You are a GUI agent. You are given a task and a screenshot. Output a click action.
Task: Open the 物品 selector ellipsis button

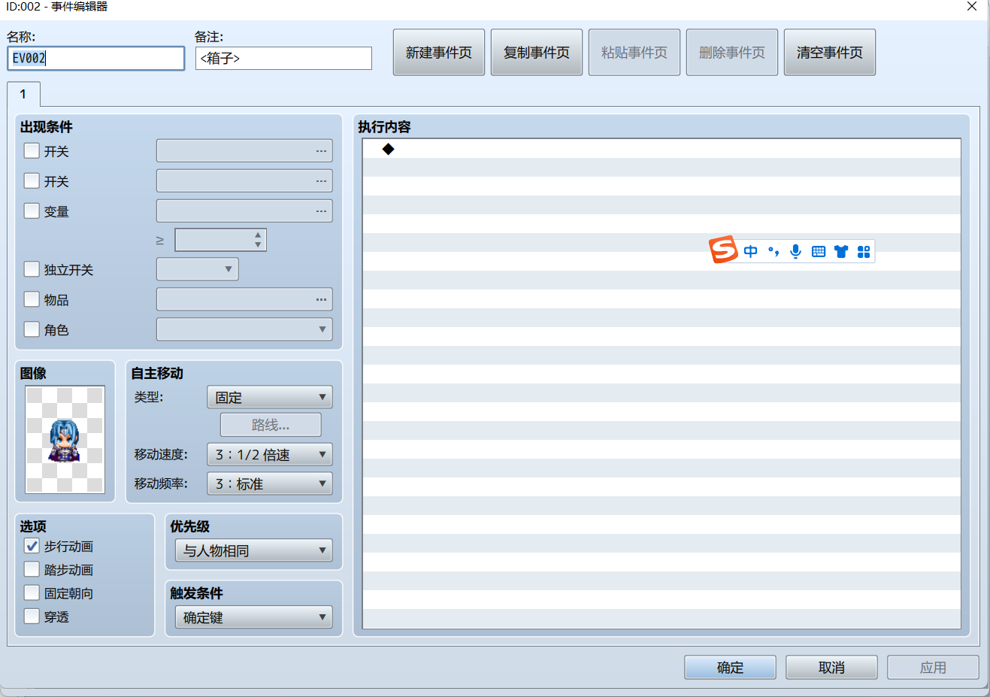(321, 299)
